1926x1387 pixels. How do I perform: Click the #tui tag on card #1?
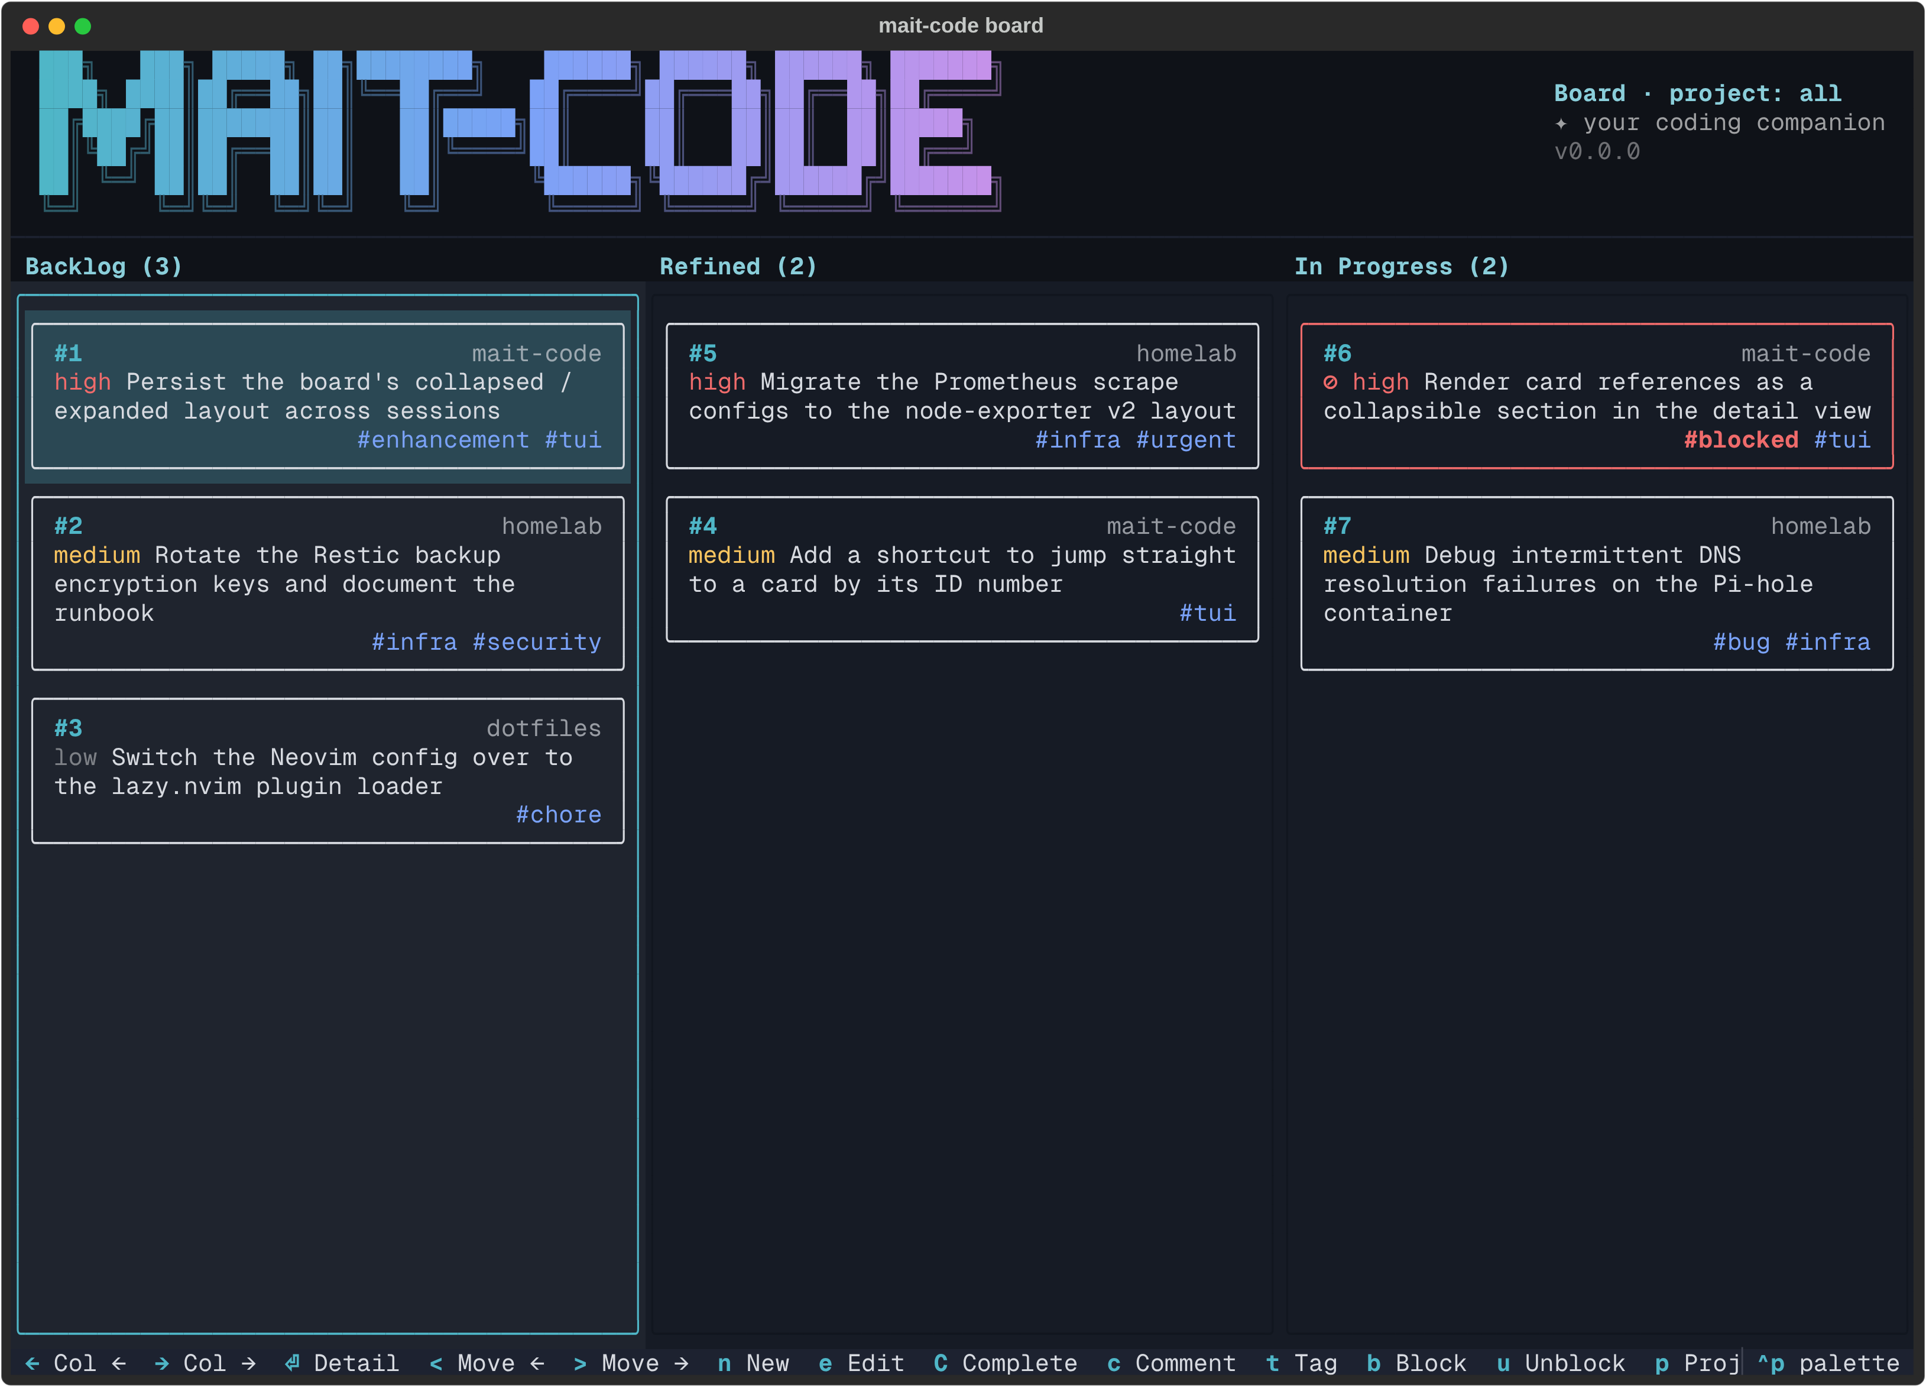573,440
